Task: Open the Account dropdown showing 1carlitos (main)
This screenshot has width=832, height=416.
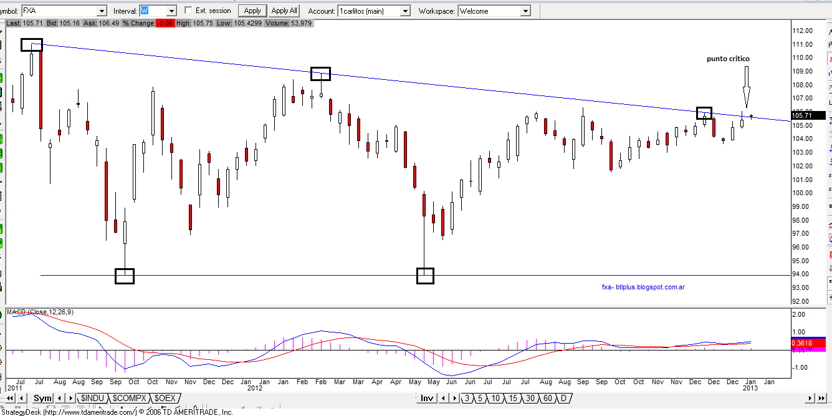Action: tap(405, 11)
